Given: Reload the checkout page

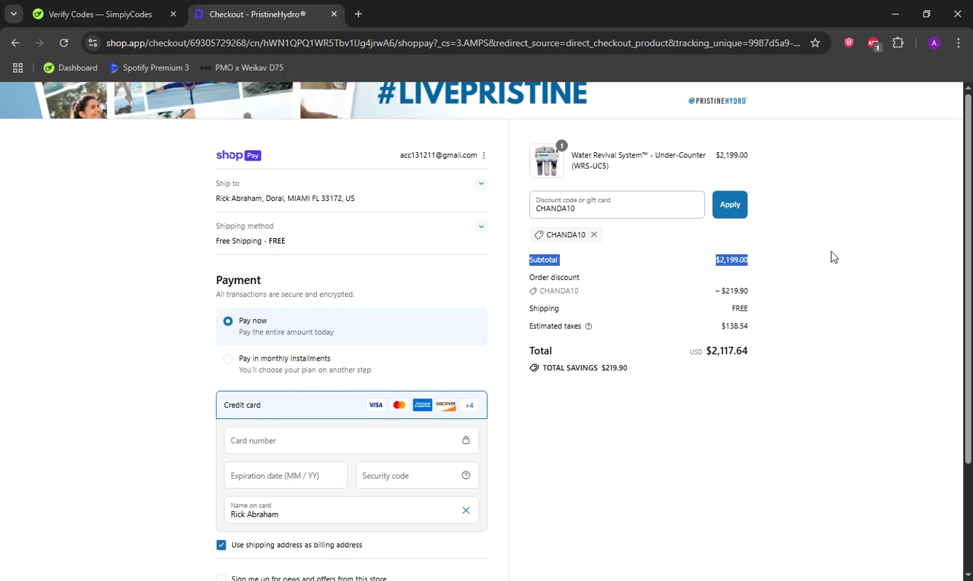Looking at the screenshot, I should click(x=64, y=43).
